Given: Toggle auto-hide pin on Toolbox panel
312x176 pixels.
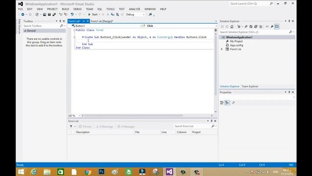Looking at the screenshot, I should (60, 21).
